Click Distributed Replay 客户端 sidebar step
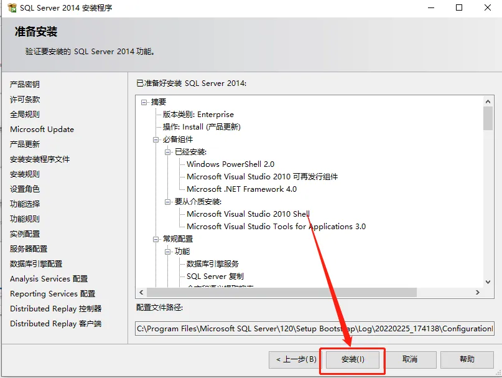This screenshot has height=378, width=502. point(56,323)
